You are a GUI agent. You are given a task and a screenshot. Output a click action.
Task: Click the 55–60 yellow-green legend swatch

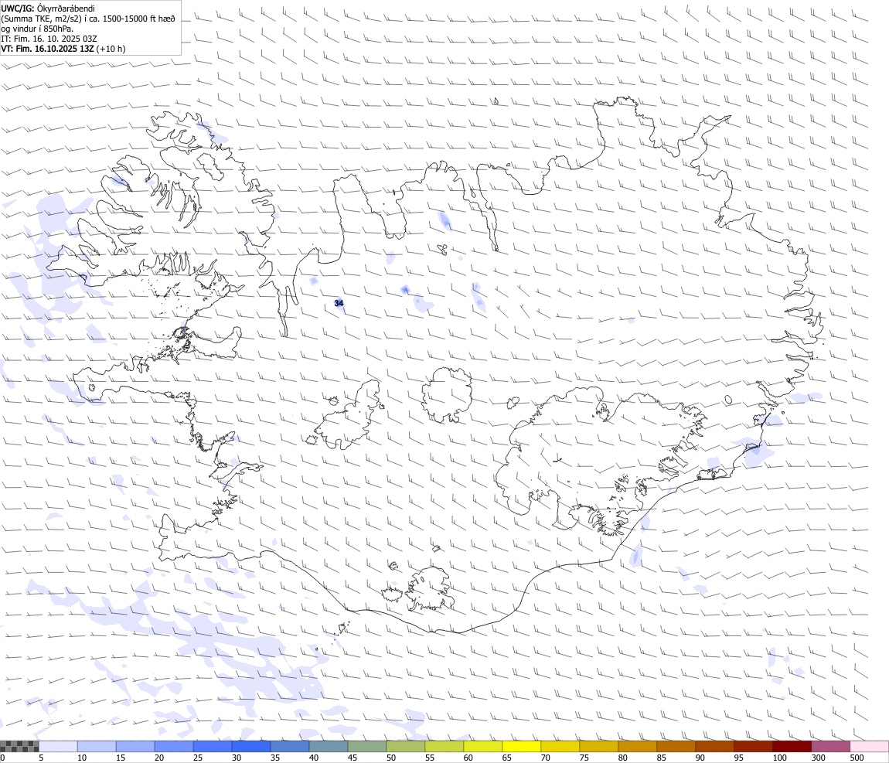pos(444,746)
